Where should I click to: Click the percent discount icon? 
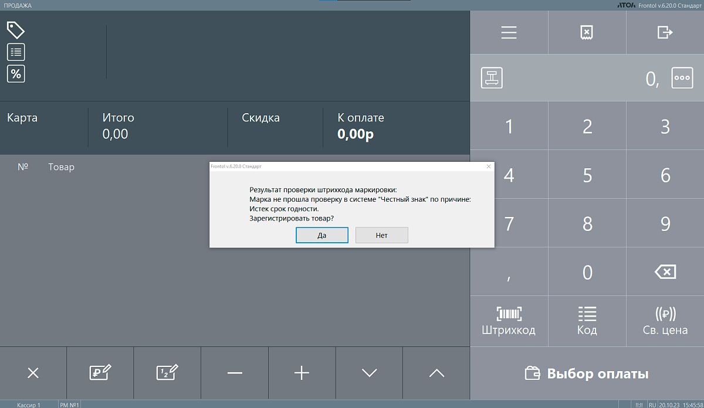16,74
